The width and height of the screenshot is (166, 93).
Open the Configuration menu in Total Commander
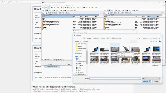(x=67, y=5)
